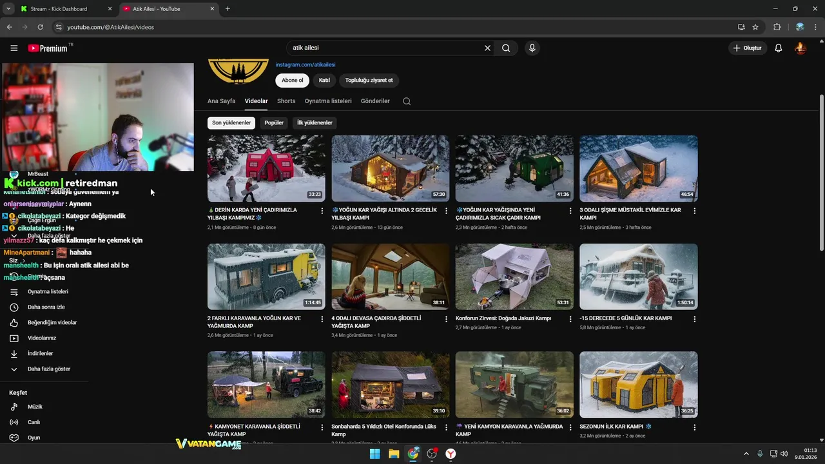The image size is (825, 464).
Task: Play the jacuzzi camp 53:31 video thumbnail
Action: pos(514,276)
